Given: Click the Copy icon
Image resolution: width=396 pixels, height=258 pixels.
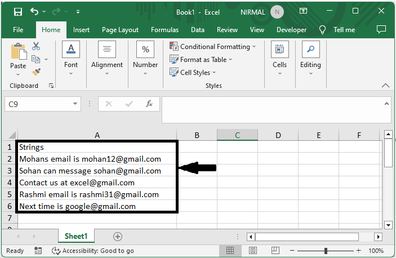Looking at the screenshot, I should click(x=35, y=59).
